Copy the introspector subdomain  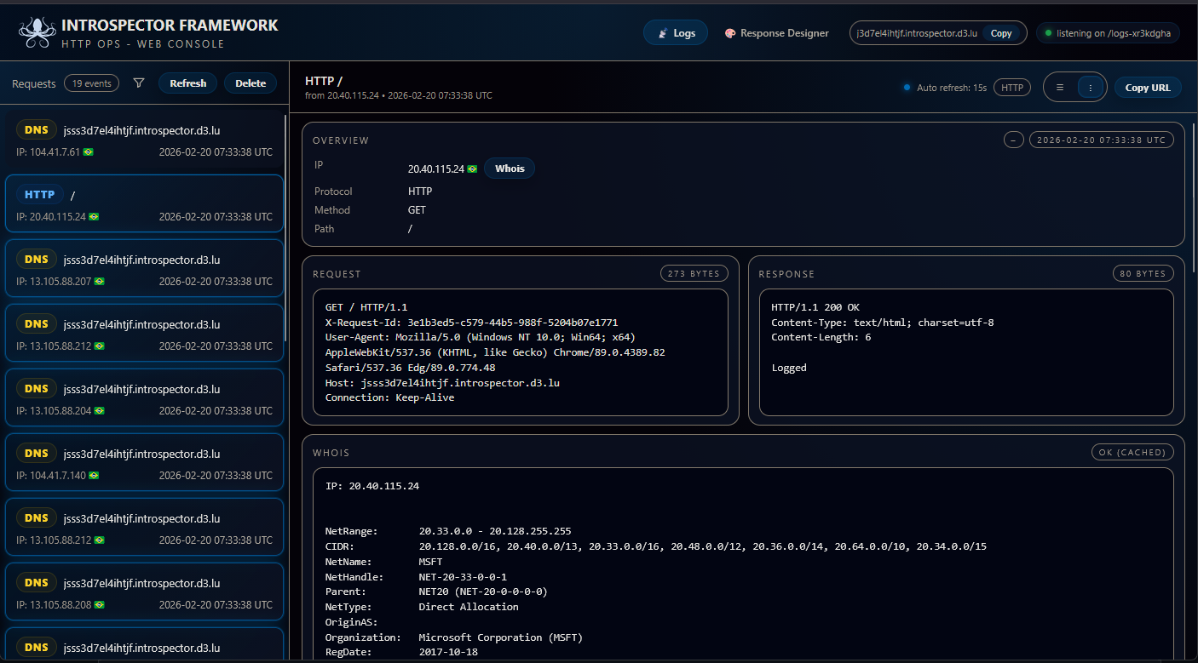point(1001,33)
